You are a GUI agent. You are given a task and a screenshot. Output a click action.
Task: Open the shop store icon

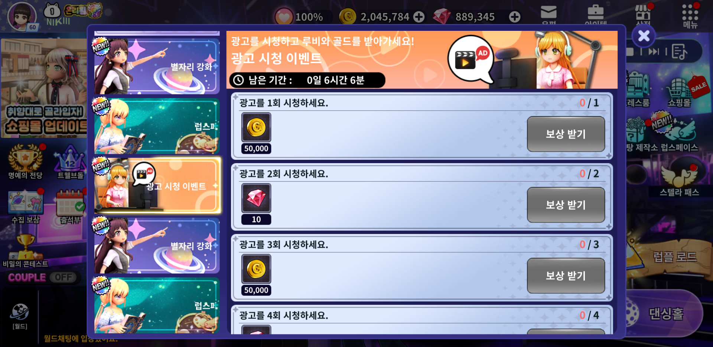click(643, 13)
